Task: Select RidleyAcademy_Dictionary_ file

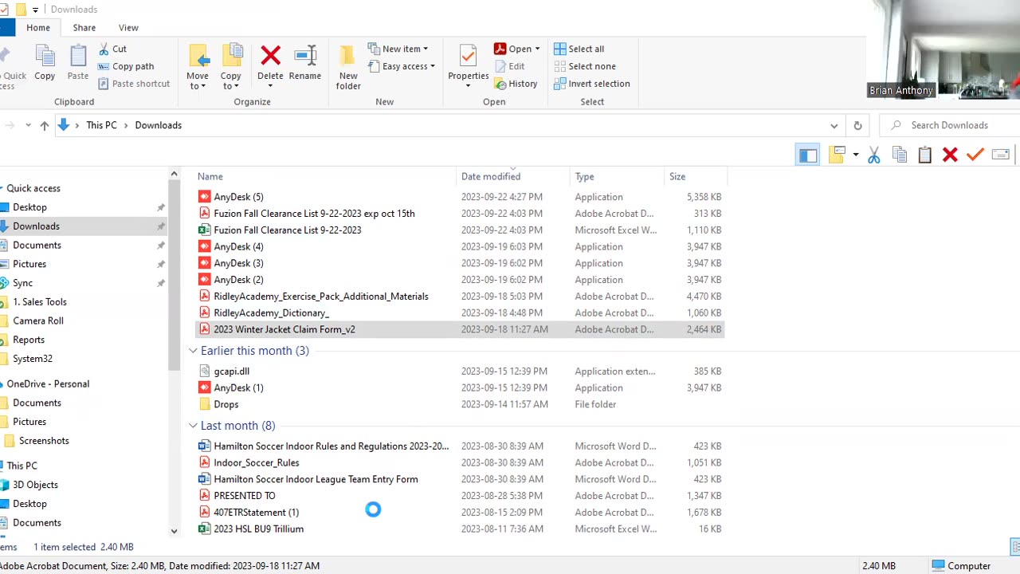Action: coord(271,313)
